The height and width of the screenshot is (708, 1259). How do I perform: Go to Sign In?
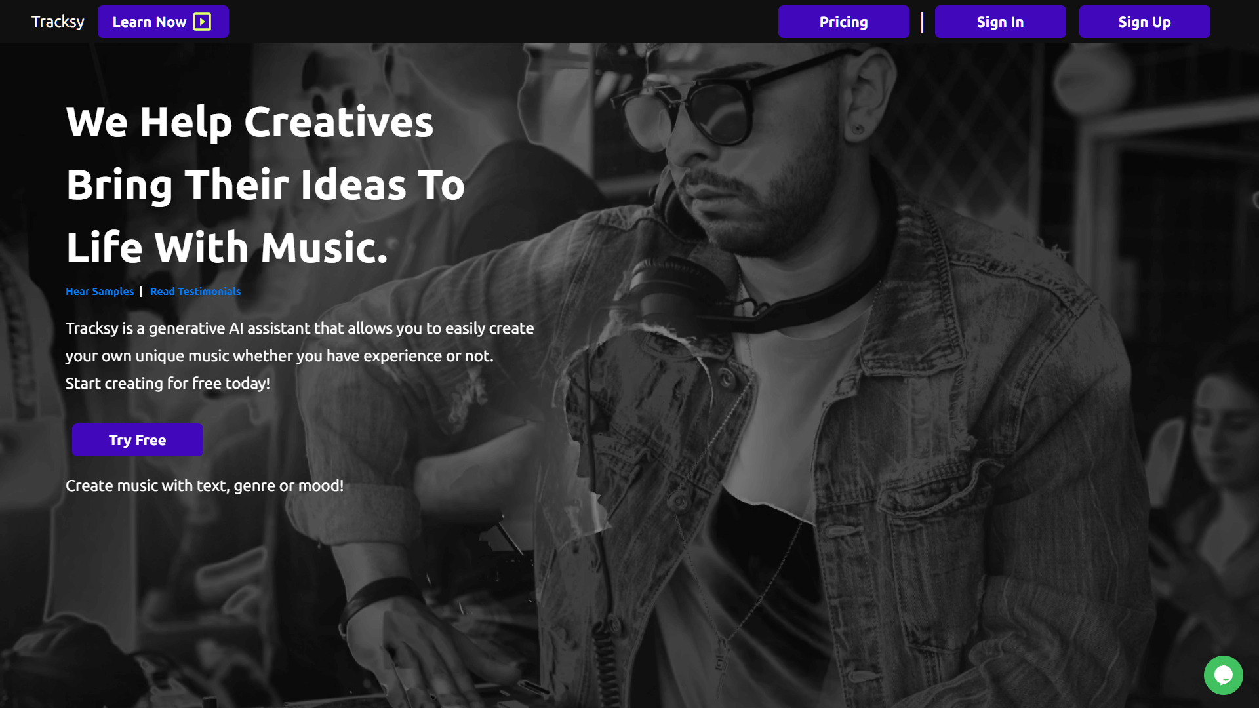pos(1000,22)
